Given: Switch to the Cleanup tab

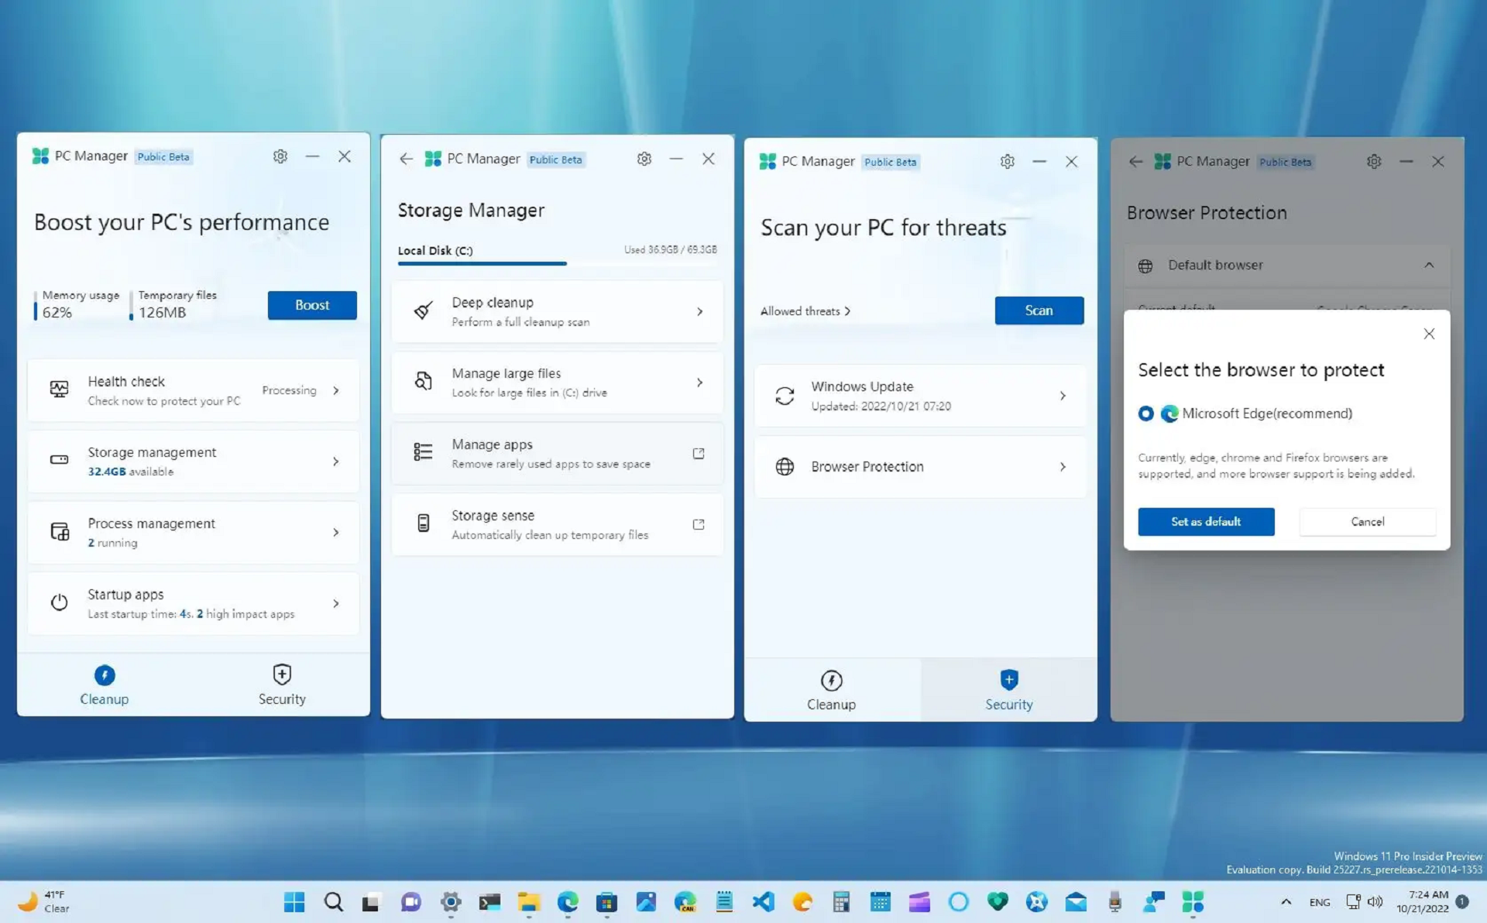Looking at the screenshot, I should pos(831,688).
